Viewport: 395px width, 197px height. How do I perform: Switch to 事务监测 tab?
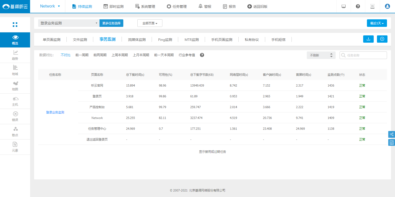click(108, 39)
